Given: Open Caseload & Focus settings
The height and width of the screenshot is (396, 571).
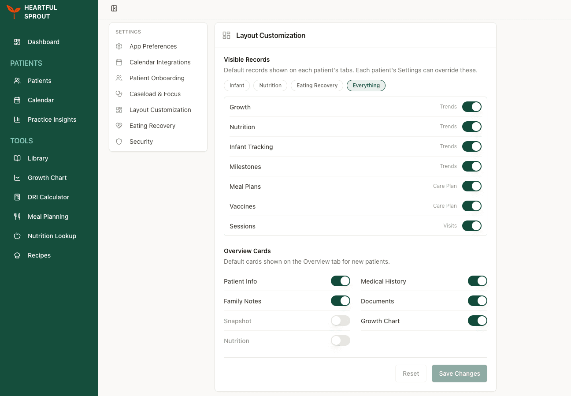Looking at the screenshot, I should coord(158,94).
